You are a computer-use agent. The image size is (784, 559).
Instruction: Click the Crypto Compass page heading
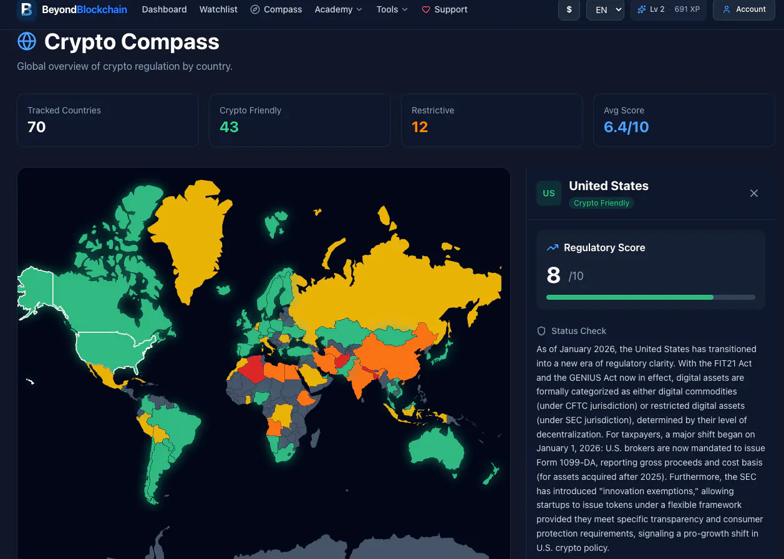(x=132, y=42)
